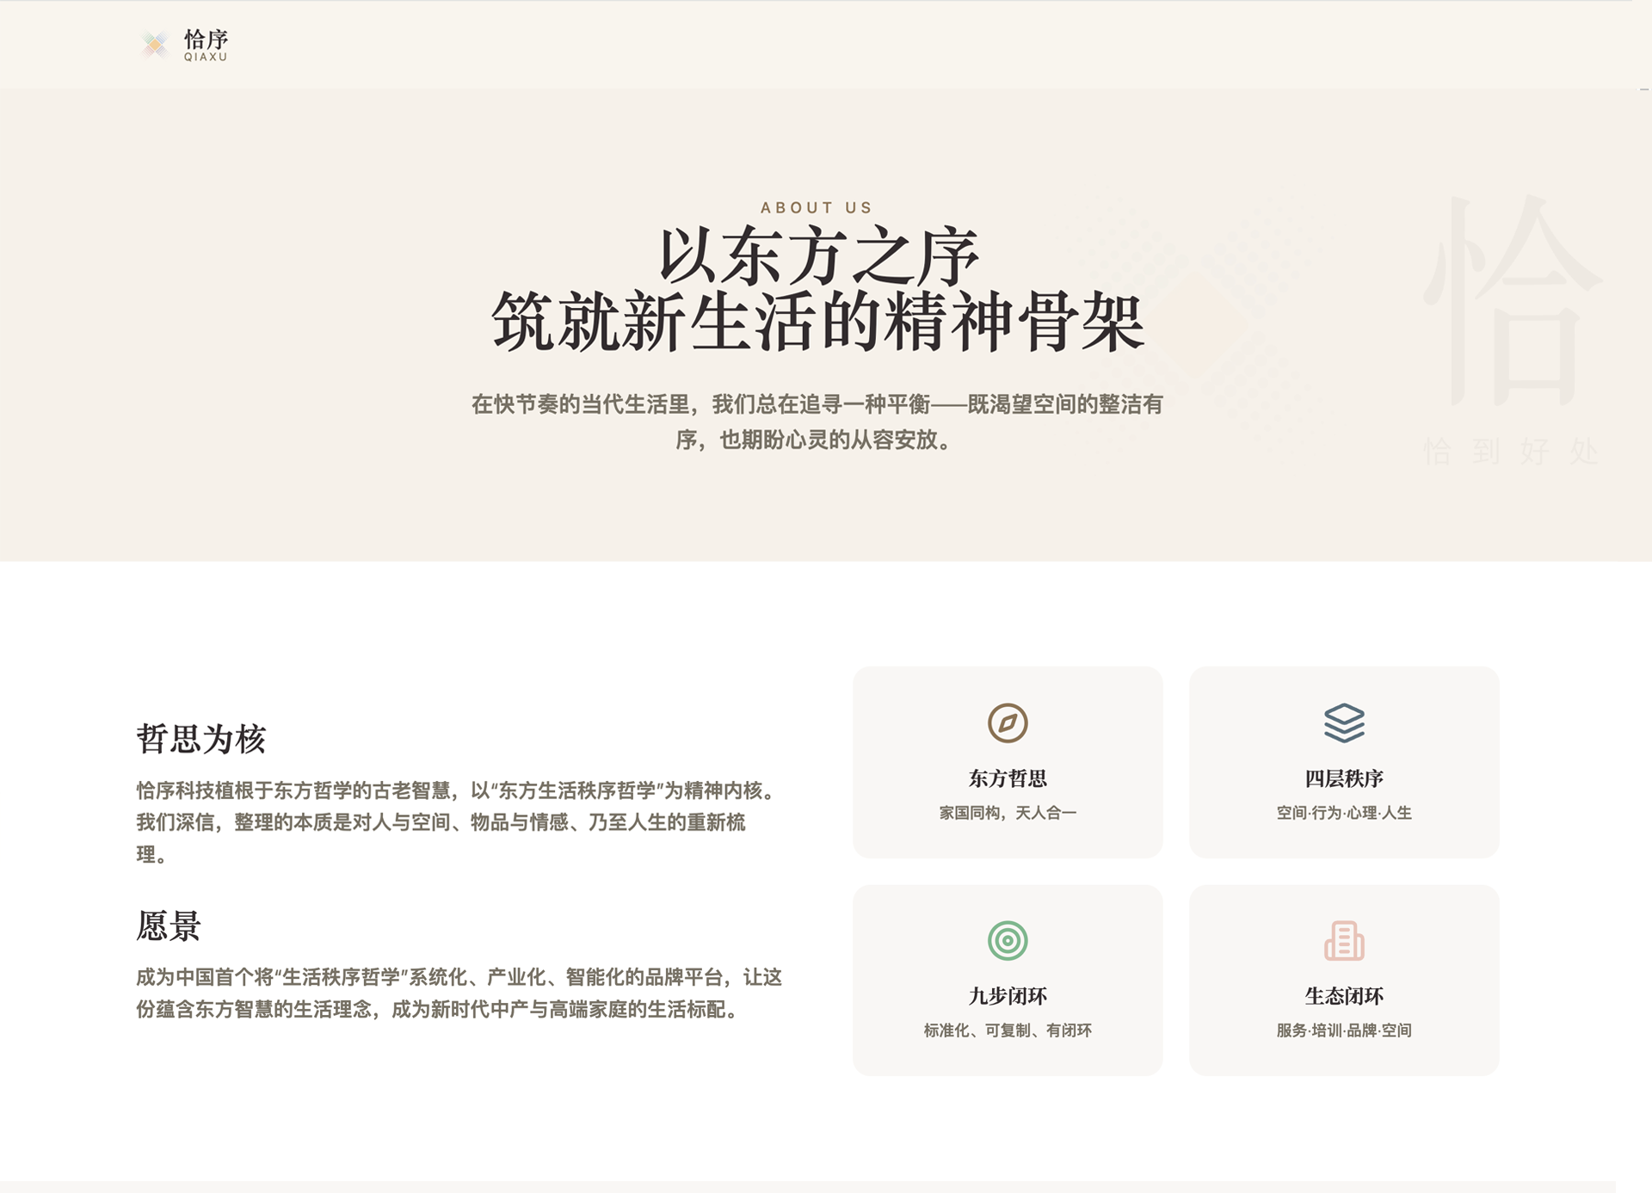Click the QIAXU text under the logo

coord(206,58)
